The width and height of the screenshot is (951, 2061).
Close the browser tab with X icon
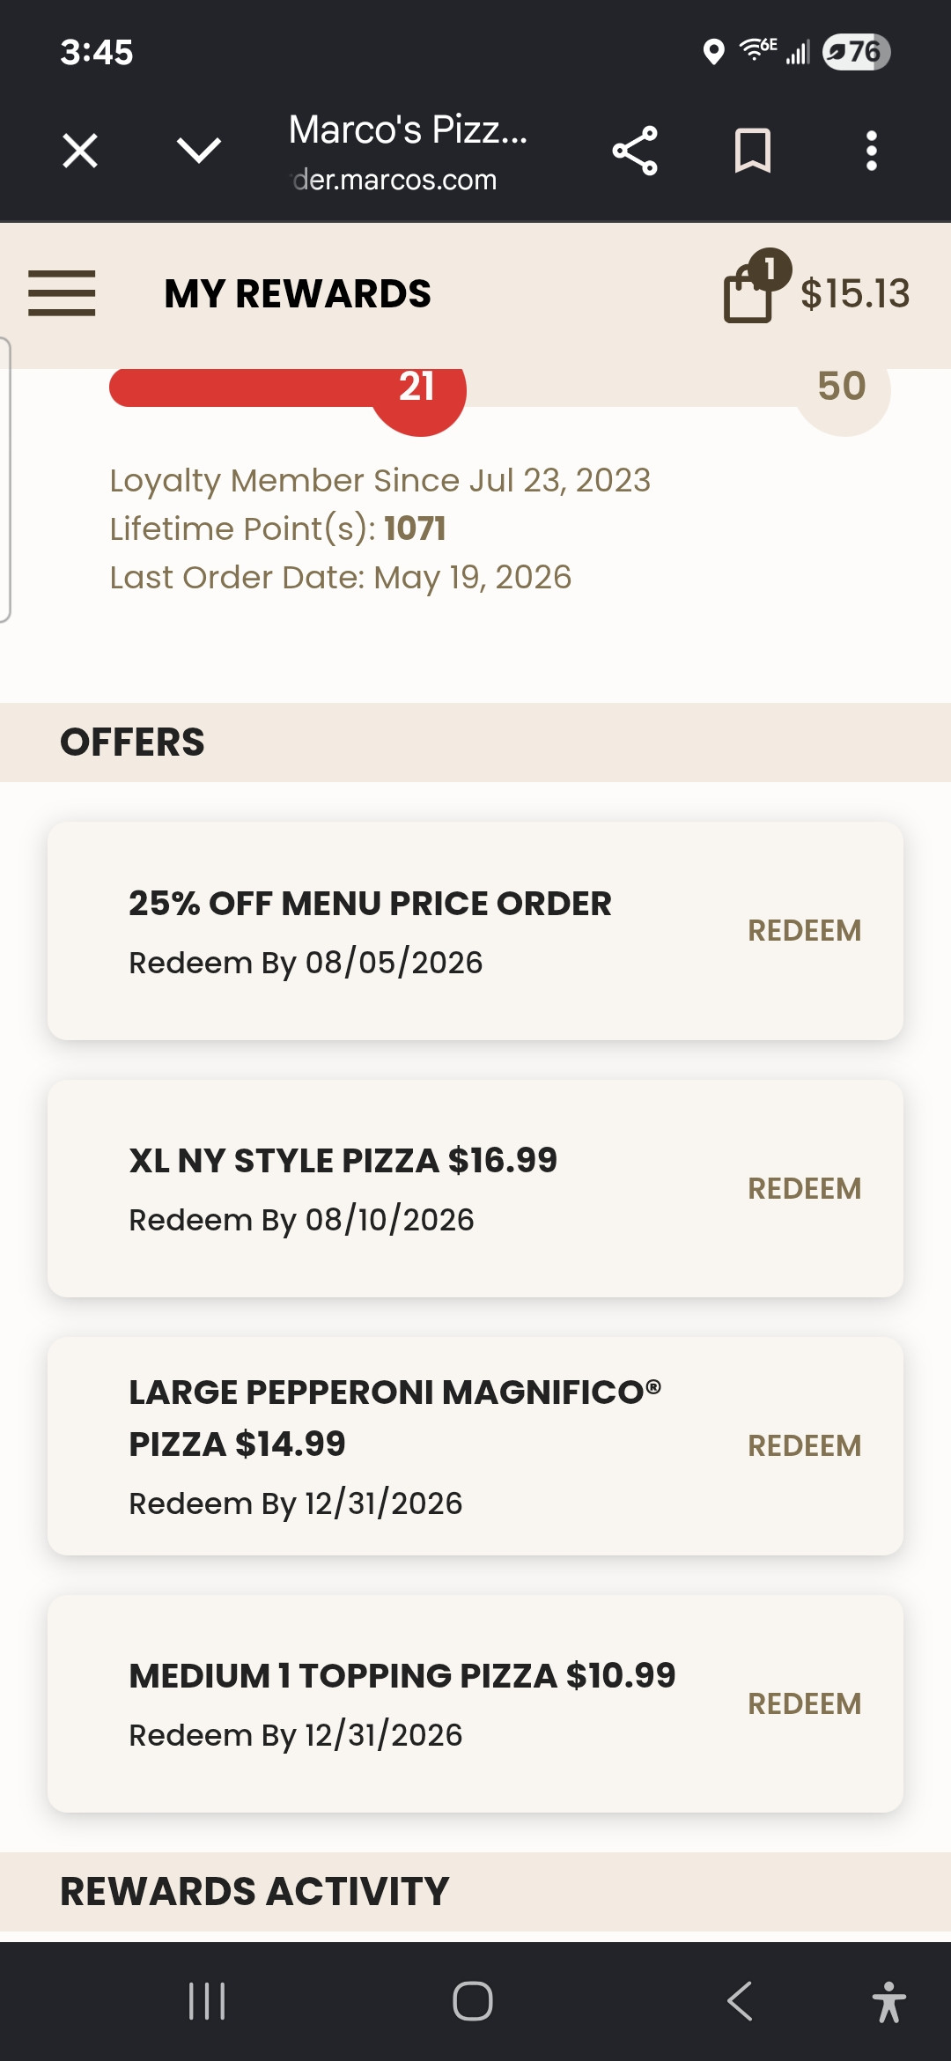click(80, 151)
